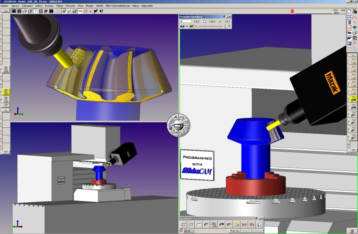The width and height of the screenshot is (358, 234).
Task: Select the highlighted yellow tool tile on left
Action: coord(6,92)
